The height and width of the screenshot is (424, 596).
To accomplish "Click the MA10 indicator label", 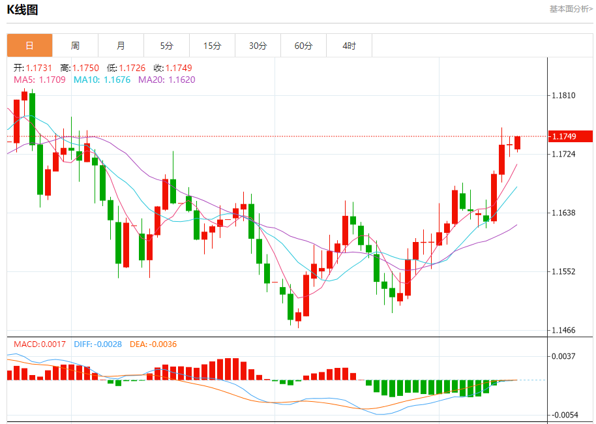I will 102,80.
